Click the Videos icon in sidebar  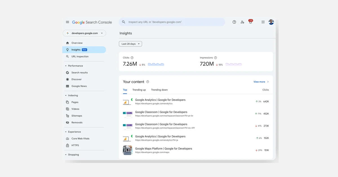67,109
